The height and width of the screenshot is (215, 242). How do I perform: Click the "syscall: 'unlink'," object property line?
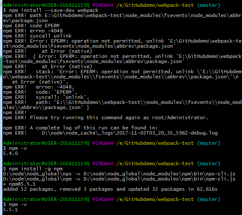(46, 97)
